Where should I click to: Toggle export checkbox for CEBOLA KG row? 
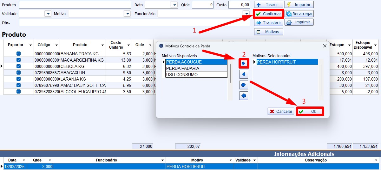tap(18, 66)
